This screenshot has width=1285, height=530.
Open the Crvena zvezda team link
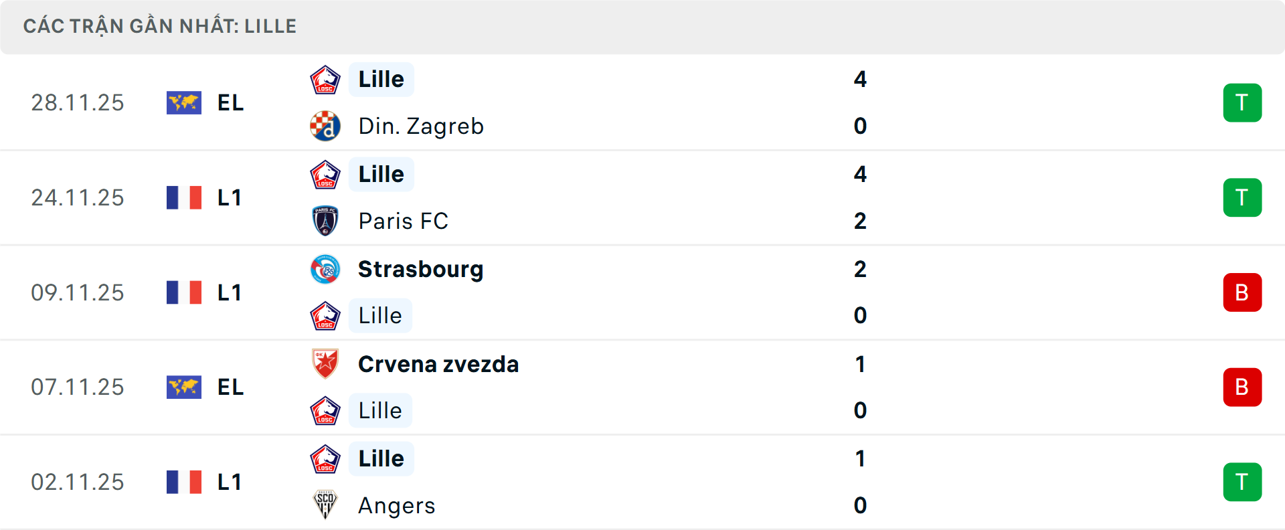tap(438, 364)
